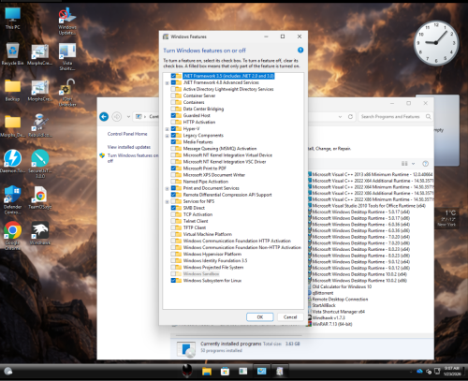Click the weather gadget showing 1°C

[x=446, y=218]
